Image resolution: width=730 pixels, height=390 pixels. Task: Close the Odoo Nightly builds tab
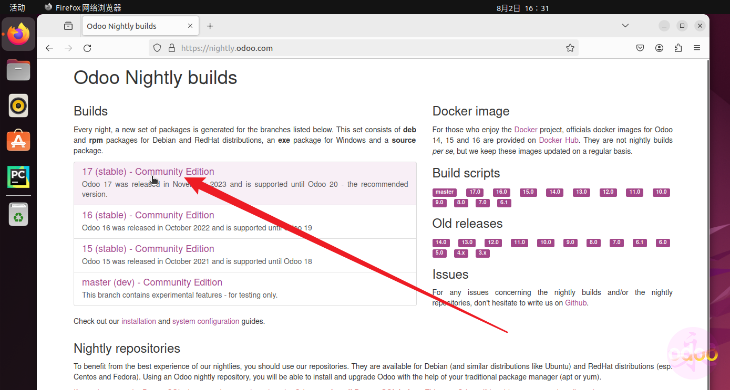coord(190,26)
